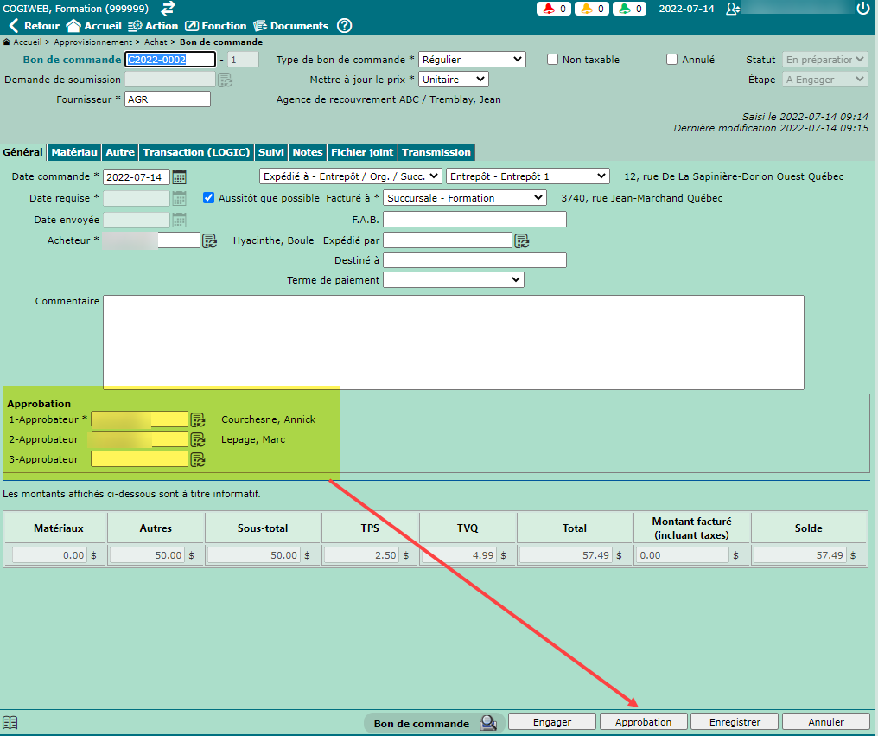878x736 pixels.
Task: Click the Approbation button
Action: [x=643, y=722]
